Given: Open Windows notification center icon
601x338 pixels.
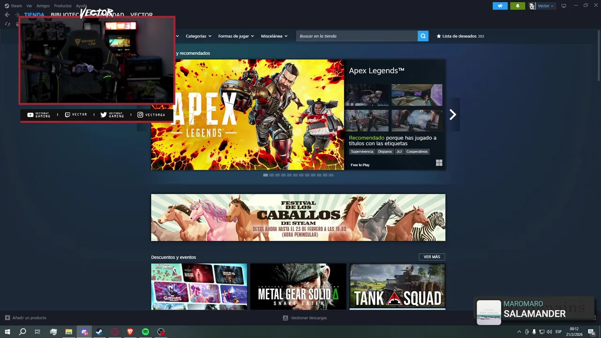Looking at the screenshot, I should [x=591, y=332].
